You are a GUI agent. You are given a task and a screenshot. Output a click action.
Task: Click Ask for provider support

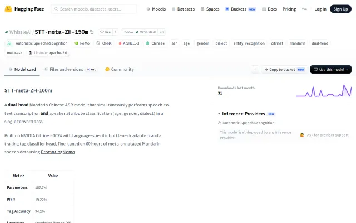click(x=324, y=135)
